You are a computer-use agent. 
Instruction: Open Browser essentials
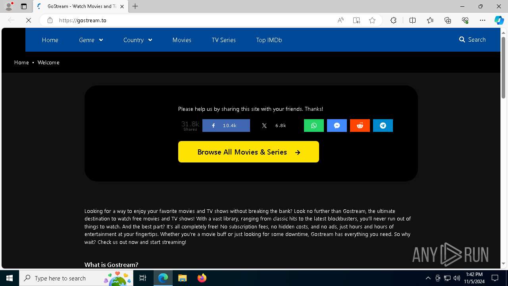tap(465, 20)
